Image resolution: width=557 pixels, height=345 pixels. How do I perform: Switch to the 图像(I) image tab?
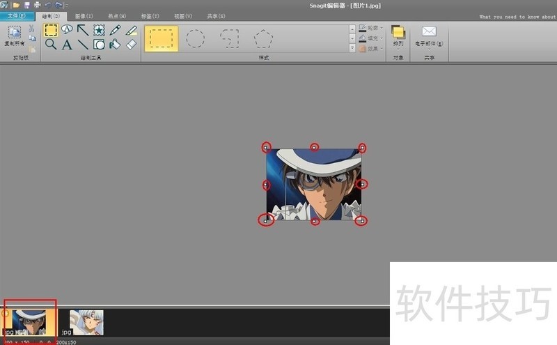pyautogui.click(x=84, y=16)
